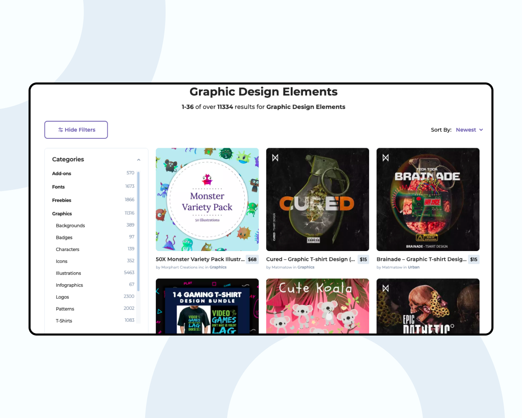Click the Urban category link under Brainade
522x418 pixels.
click(x=414, y=267)
